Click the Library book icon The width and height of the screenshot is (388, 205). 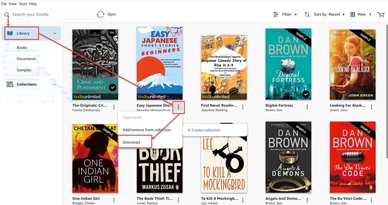click(x=10, y=33)
